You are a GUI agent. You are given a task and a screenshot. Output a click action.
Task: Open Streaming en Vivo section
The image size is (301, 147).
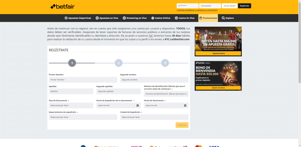click(135, 18)
